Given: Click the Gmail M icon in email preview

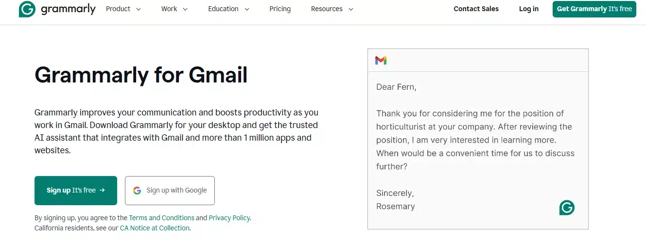Looking at the screenshot, I should coord(381,60).
